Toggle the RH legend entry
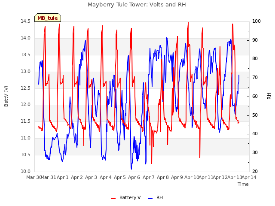This screenshot has height=206, width=275. click(156, 197)
